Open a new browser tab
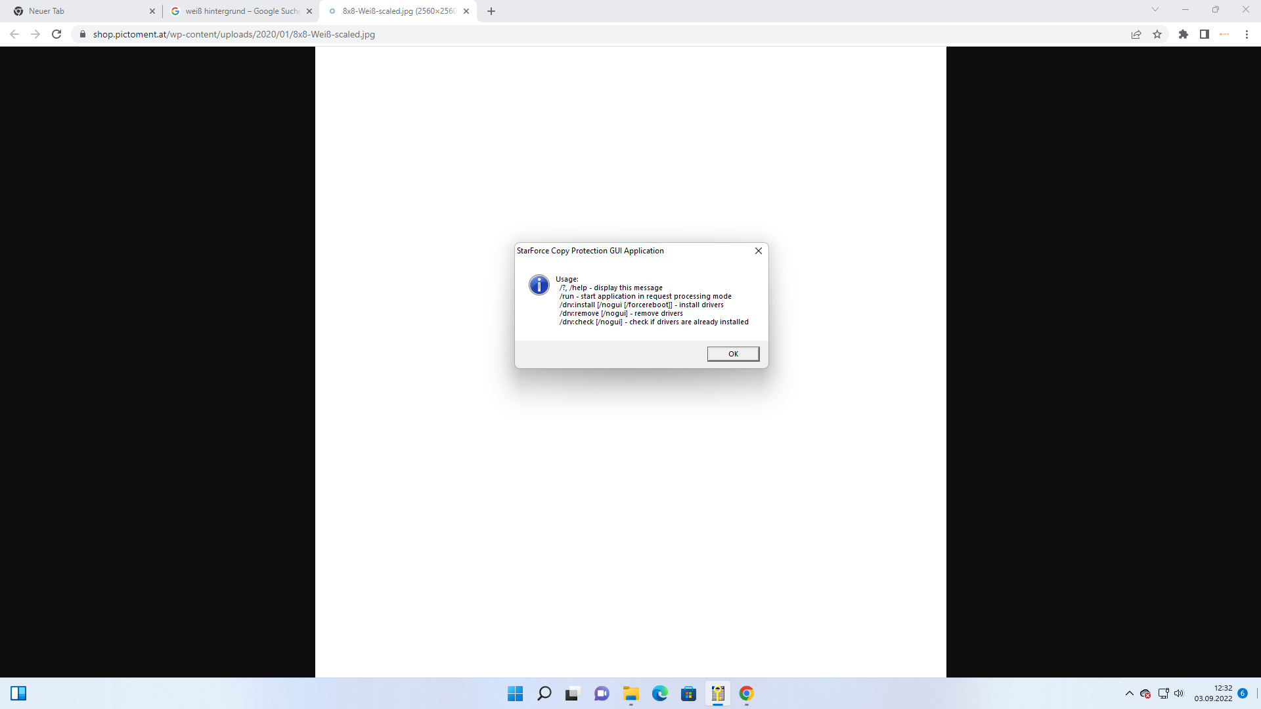The width and height of the screenshot is (1261, 709). pos(491,11)
